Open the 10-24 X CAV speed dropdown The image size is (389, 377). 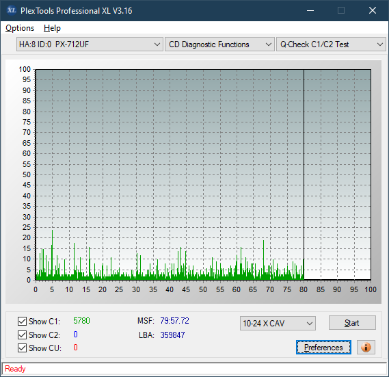click(x=278, y=324)
